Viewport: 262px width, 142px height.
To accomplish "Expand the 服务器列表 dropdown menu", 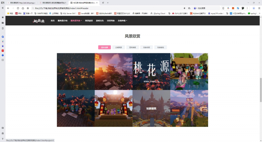I will click(76, 20).
